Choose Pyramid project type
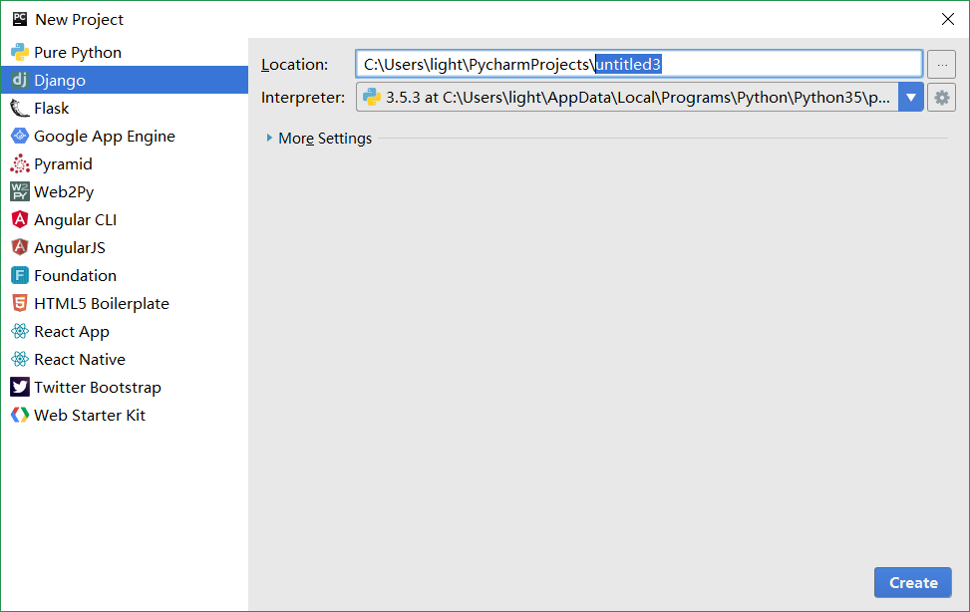The image size is (970, 612). [x=63, y=164]
